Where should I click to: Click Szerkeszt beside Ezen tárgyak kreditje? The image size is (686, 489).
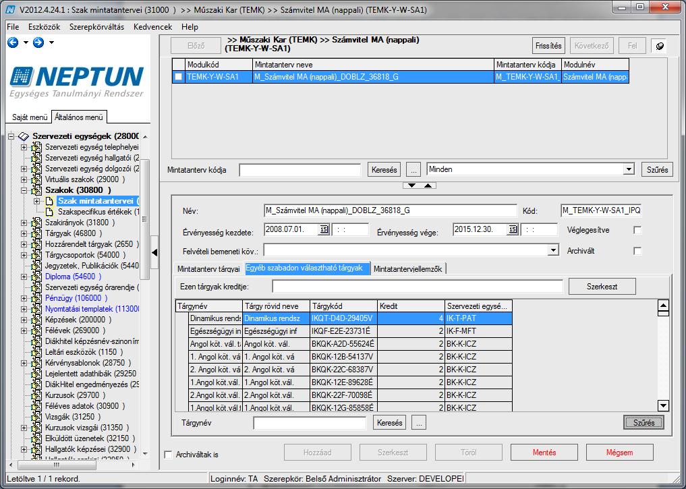tap(602, 287)
